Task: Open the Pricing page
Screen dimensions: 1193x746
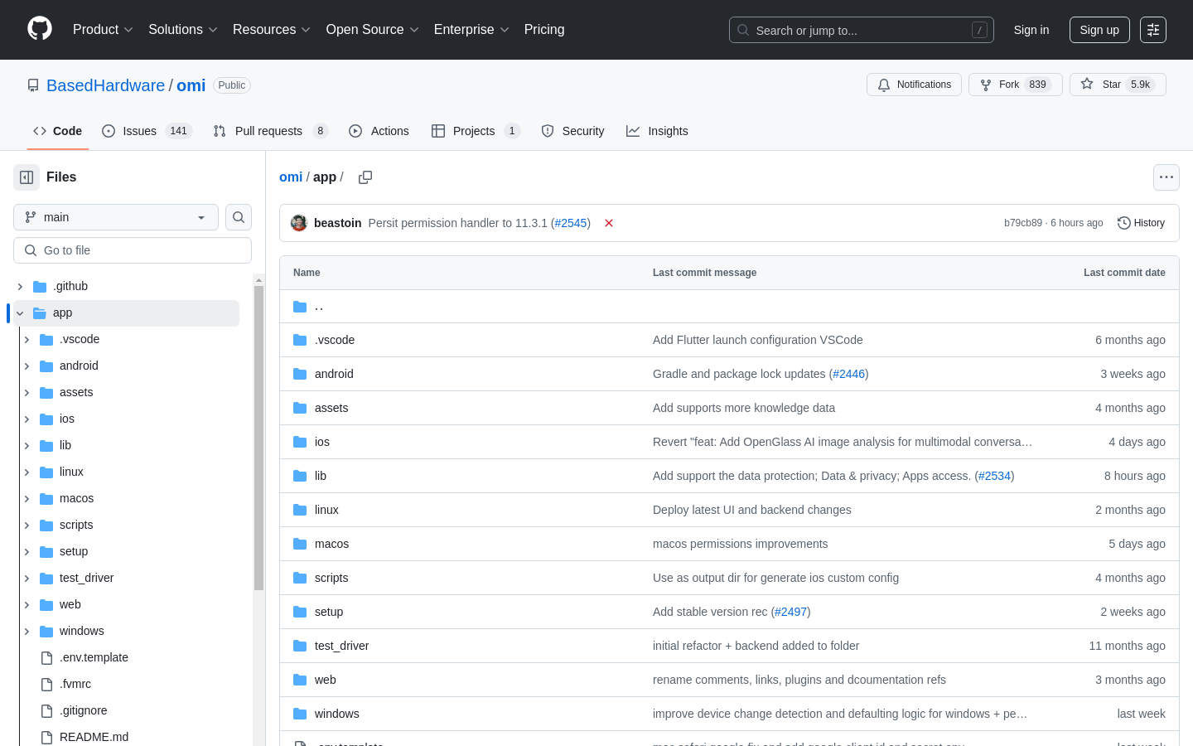Action: click(x=544, y=30)
